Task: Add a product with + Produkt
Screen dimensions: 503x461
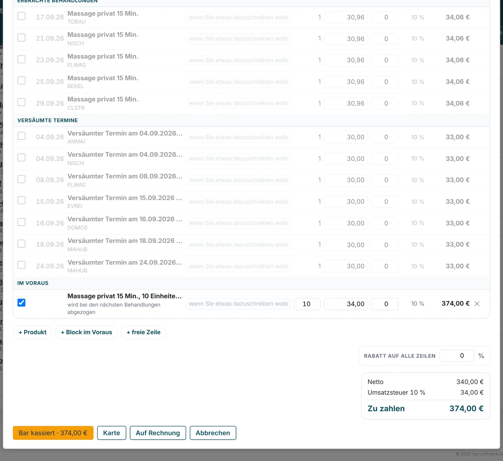Action: (x=33, y=332)
